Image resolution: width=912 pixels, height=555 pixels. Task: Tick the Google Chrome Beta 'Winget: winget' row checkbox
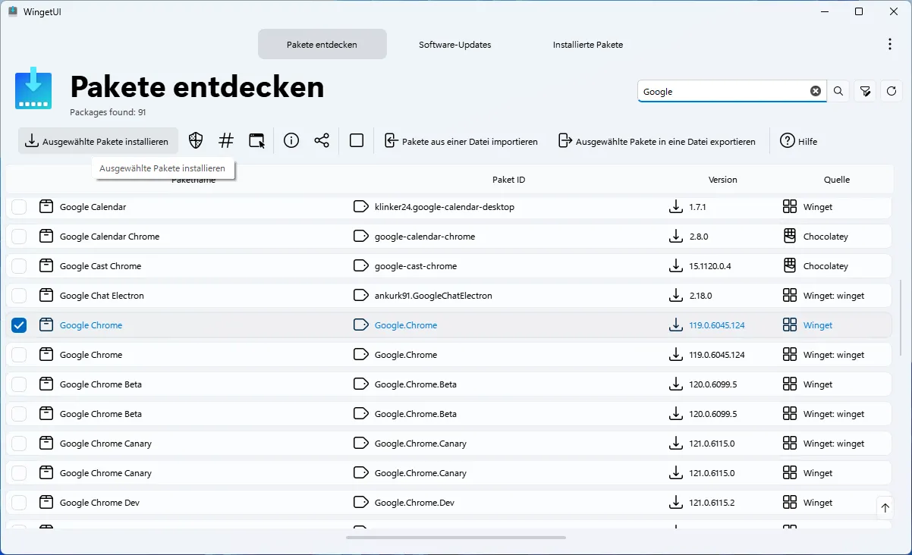pyautogui.click(x=19, y=413)
